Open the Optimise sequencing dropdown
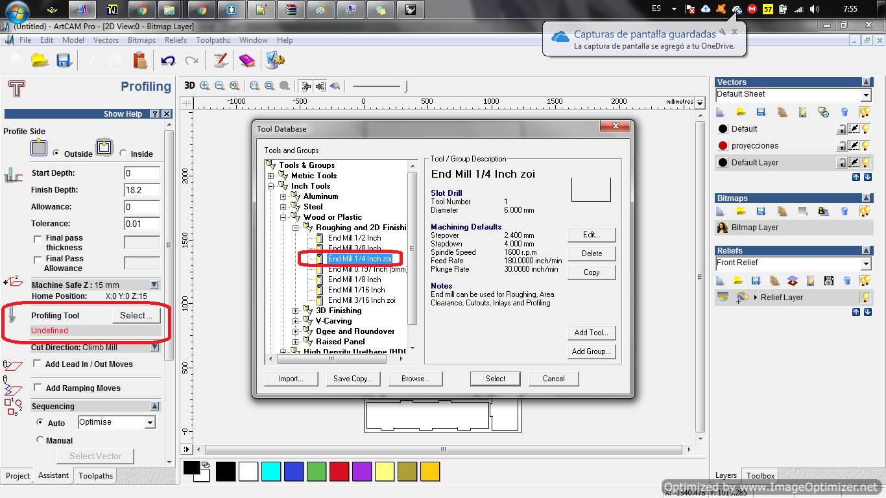The image size is (886, 498). [150, 423]
